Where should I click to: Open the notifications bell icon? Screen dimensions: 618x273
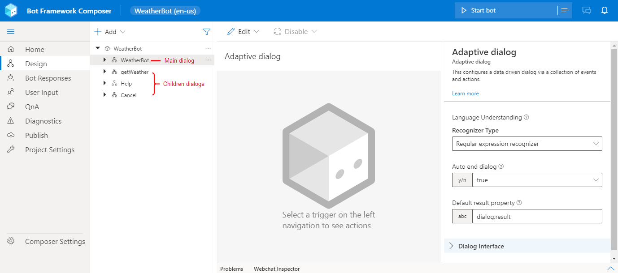click(605, 10)
